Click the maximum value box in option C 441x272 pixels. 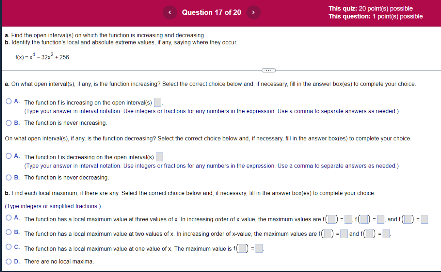pyautogui.click(x=259, y=249)
